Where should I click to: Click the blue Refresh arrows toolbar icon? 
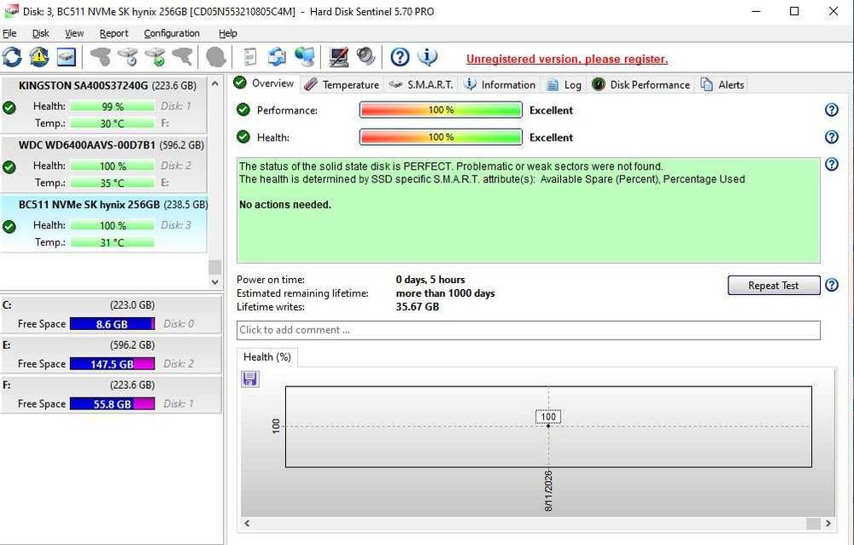pos(12,56)
